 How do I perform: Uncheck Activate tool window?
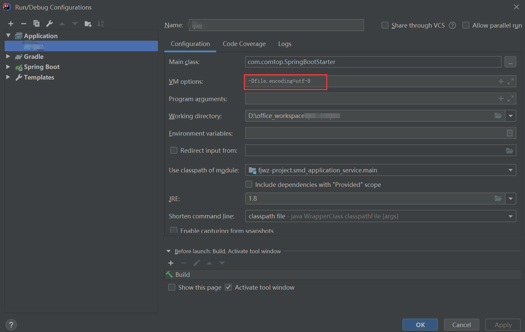pyautogui.click(x=228, y=287)
